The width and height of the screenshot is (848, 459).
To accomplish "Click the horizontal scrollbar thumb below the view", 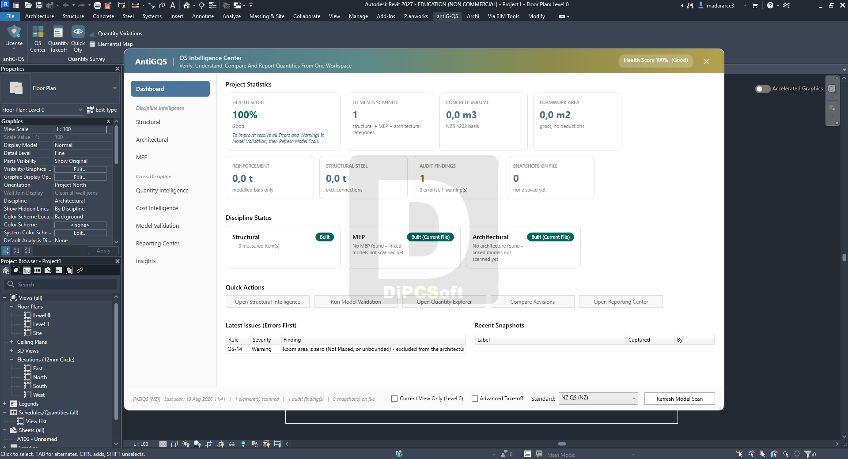I will [562, 444].
